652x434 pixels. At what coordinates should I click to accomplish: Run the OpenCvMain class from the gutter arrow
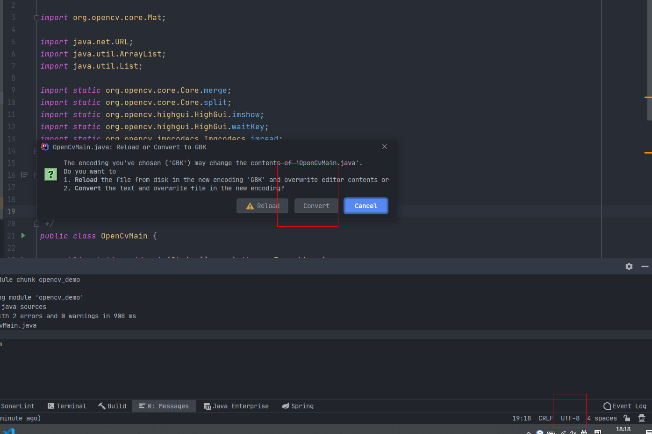point(23,236)
